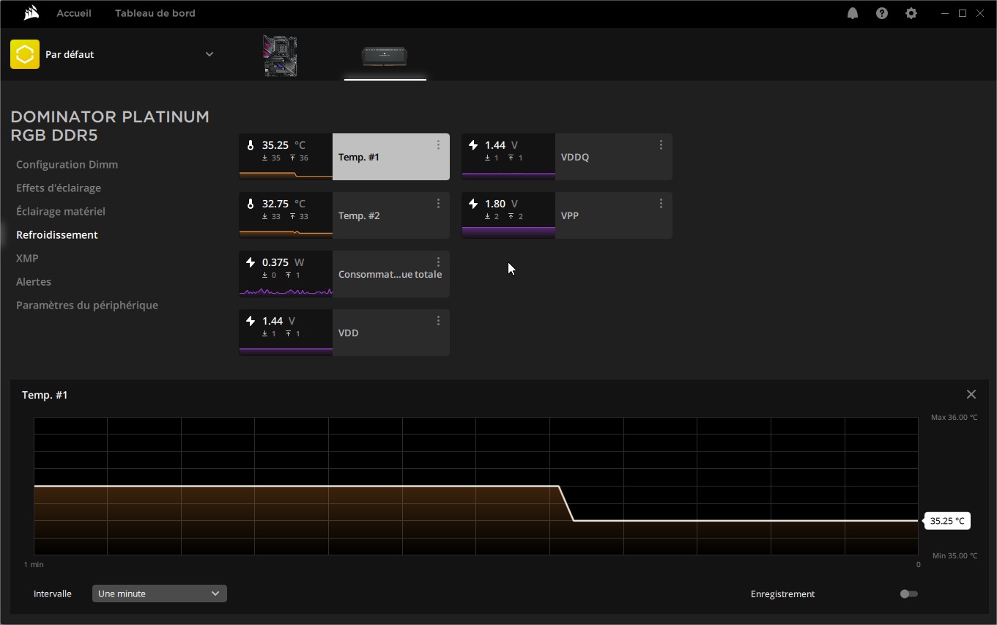
Task: Select the VDDQ sensor label
Action: coord(575,157)
